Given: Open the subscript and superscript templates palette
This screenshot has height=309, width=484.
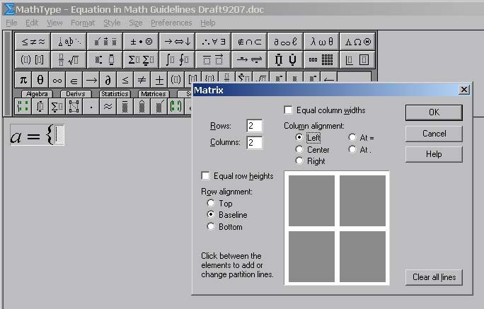Looking at the screenshot, I should (x=105, y=60).
